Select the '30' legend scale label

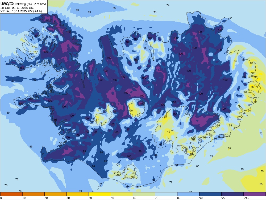click(68, 198)
